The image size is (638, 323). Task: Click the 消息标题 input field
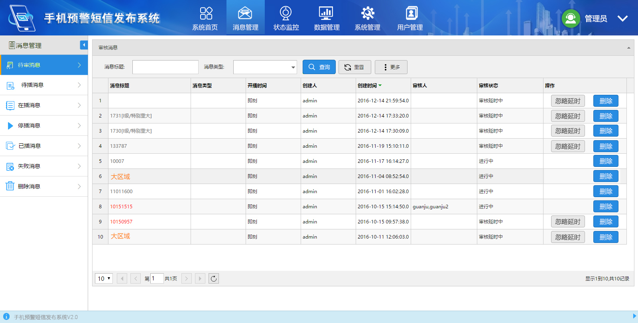(165, 67)
